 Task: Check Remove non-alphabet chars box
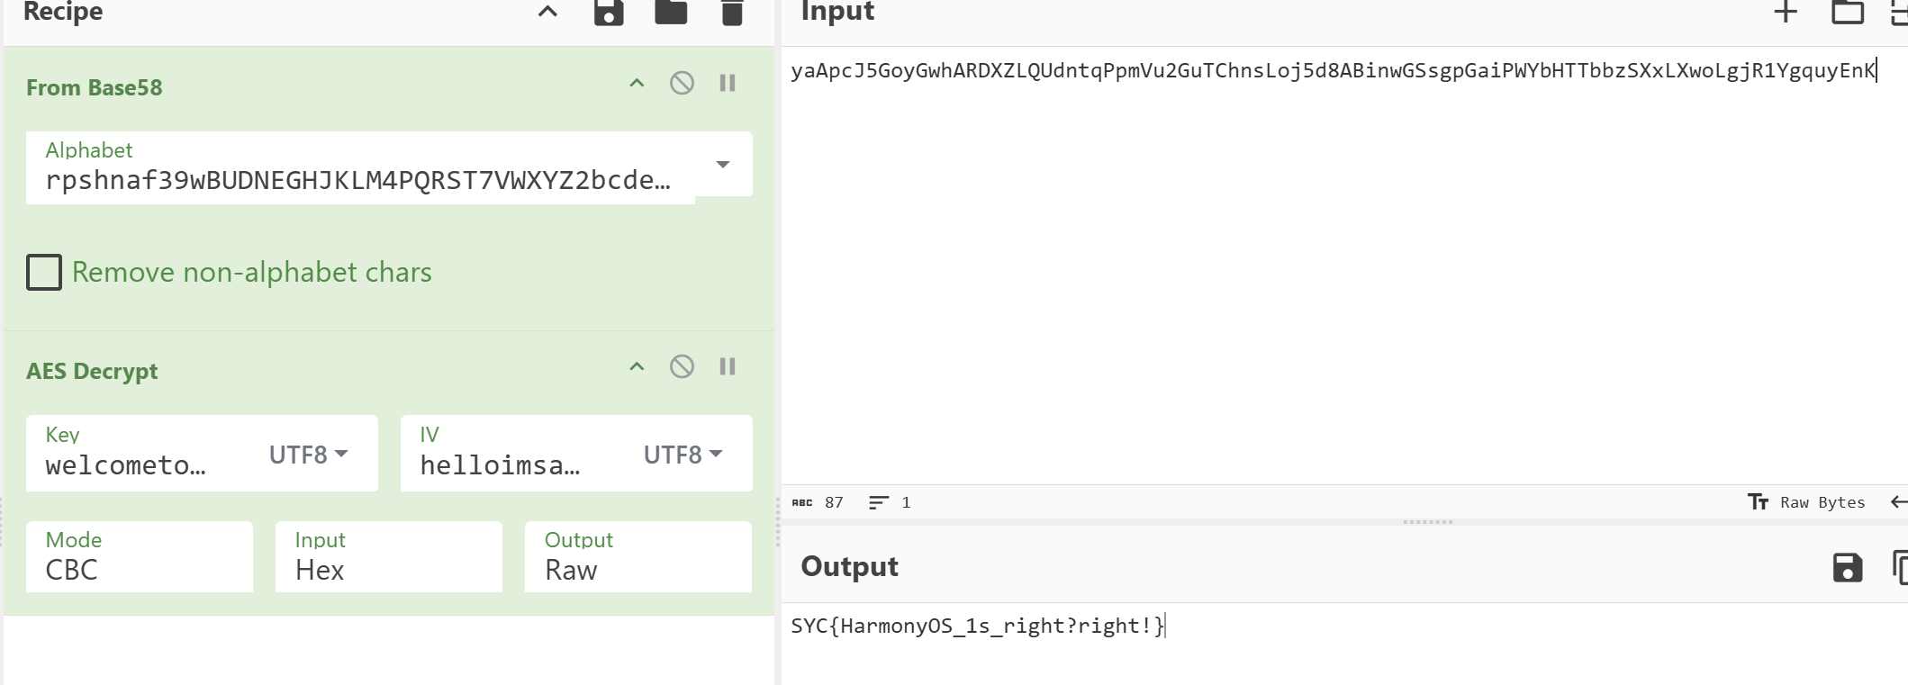tap(44, 272)
